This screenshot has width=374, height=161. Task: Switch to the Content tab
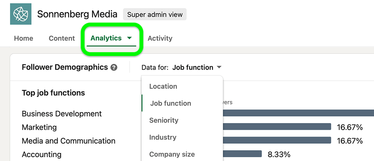tap(62, 38)
